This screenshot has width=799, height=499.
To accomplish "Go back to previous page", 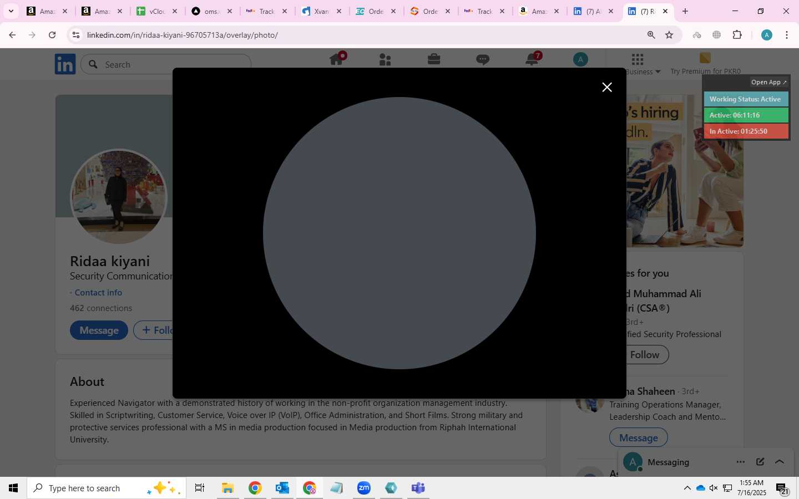I will (12, 35).
